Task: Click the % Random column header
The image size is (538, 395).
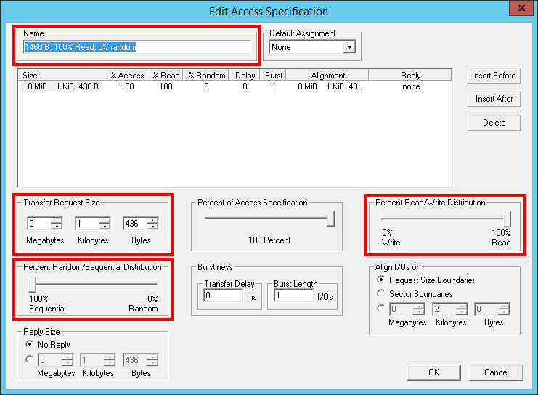Action: coord(206,76)
